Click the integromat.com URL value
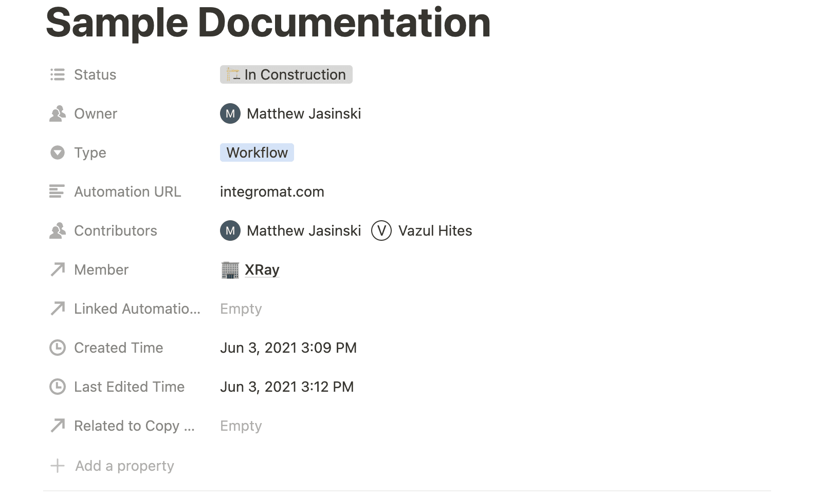822x498 pixels. 272,192
